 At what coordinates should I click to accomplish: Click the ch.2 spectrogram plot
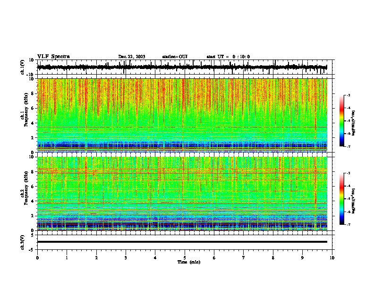coord(182,194)
